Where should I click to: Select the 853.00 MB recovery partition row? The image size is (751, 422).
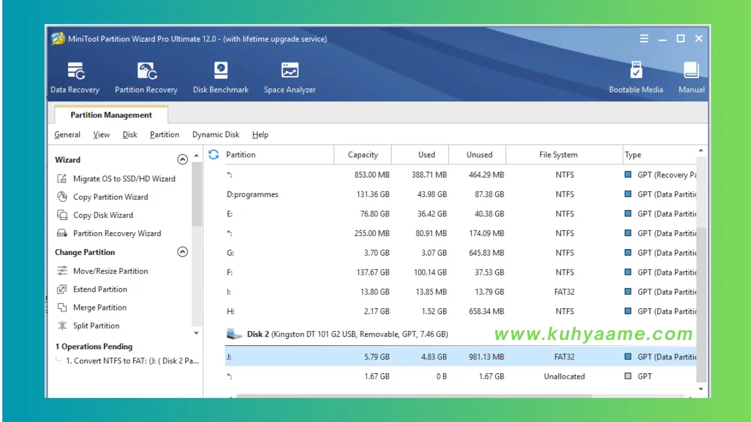(461, 175)
